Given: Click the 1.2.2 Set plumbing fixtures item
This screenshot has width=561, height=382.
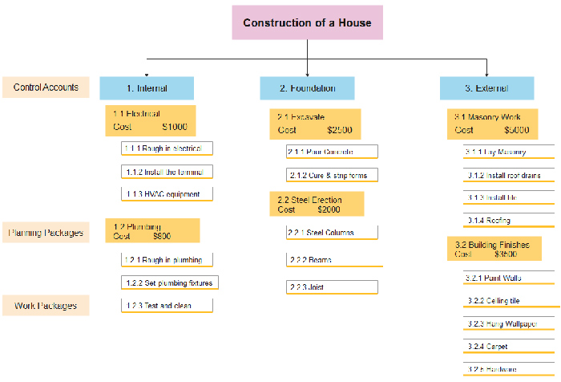Looking at the screenshot, I should click(x=170, y=282).
